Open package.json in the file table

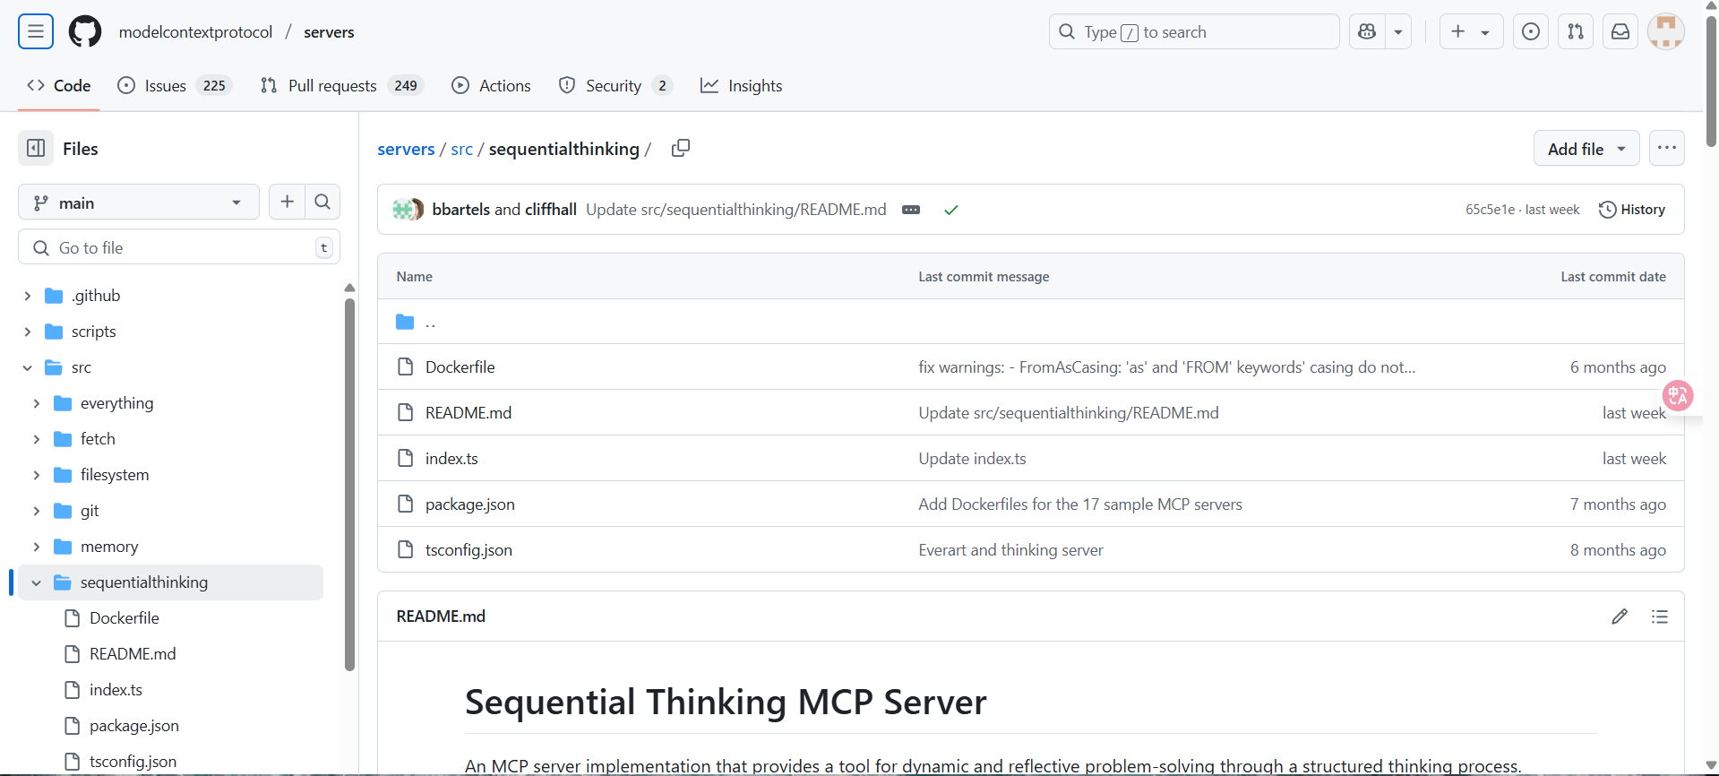click(469, 504)
